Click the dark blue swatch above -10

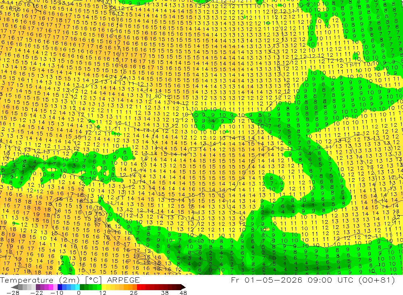60,287
